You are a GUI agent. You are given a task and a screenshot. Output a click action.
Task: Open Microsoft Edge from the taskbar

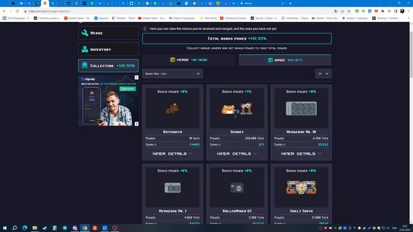25,227
